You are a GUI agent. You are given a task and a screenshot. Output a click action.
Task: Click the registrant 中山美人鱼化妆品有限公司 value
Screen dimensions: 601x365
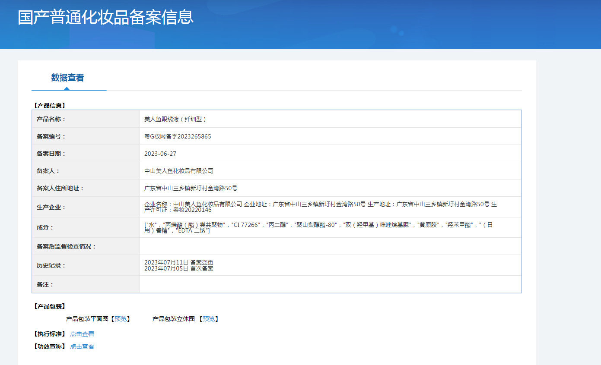point(179,171)
